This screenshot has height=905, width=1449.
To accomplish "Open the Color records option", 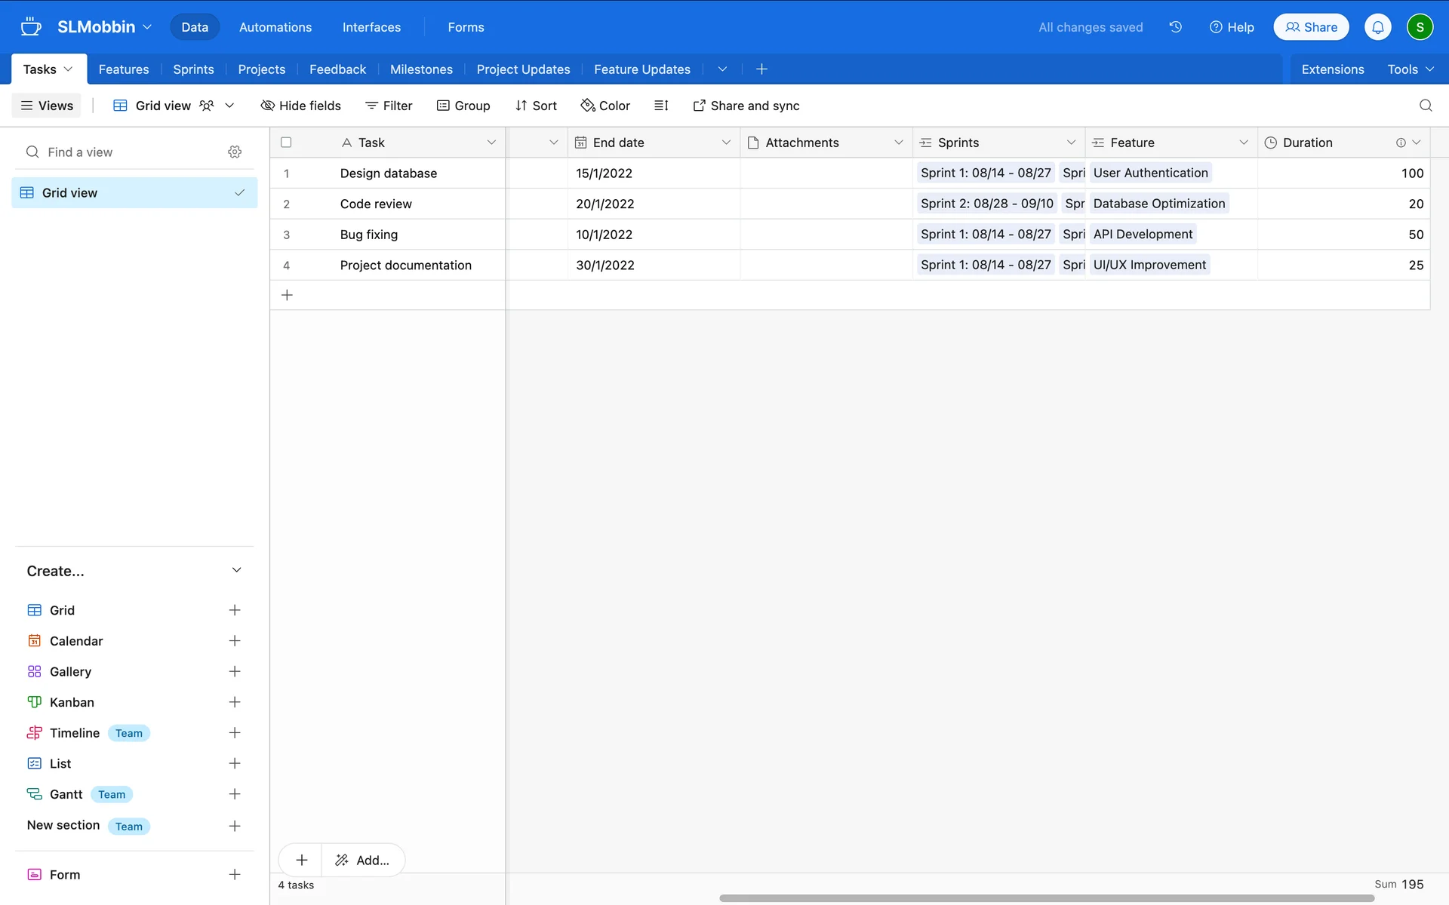I will click(x=605, y=106).
